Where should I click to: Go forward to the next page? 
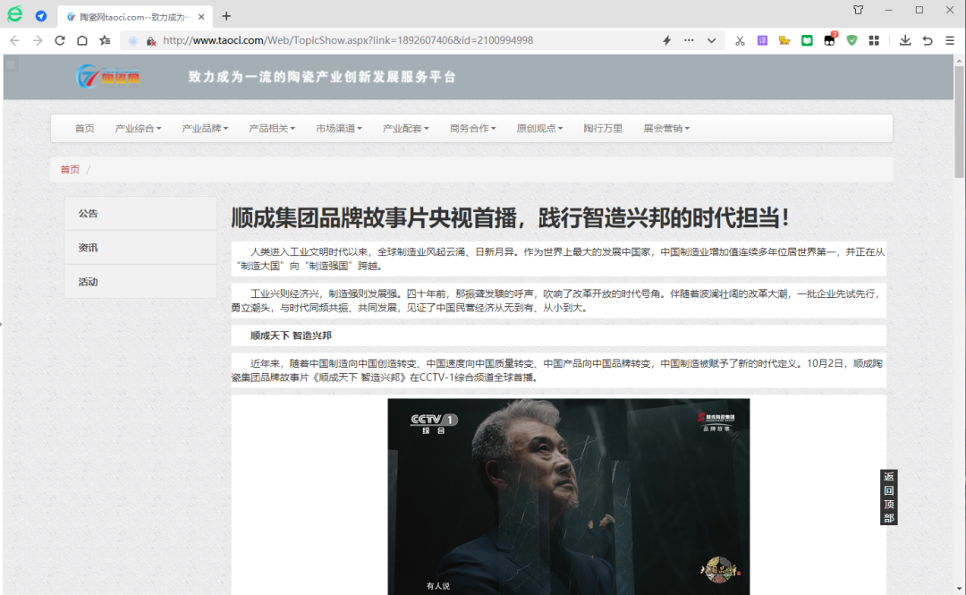38,40
